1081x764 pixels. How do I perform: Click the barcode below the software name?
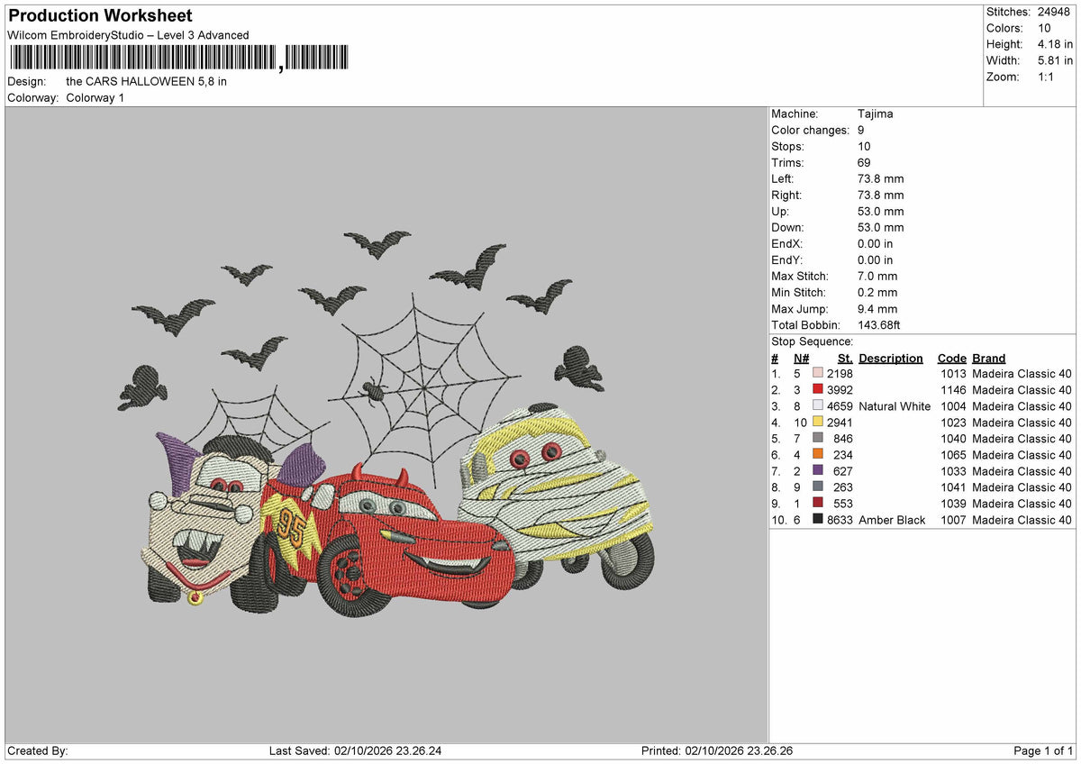point(178,59)
